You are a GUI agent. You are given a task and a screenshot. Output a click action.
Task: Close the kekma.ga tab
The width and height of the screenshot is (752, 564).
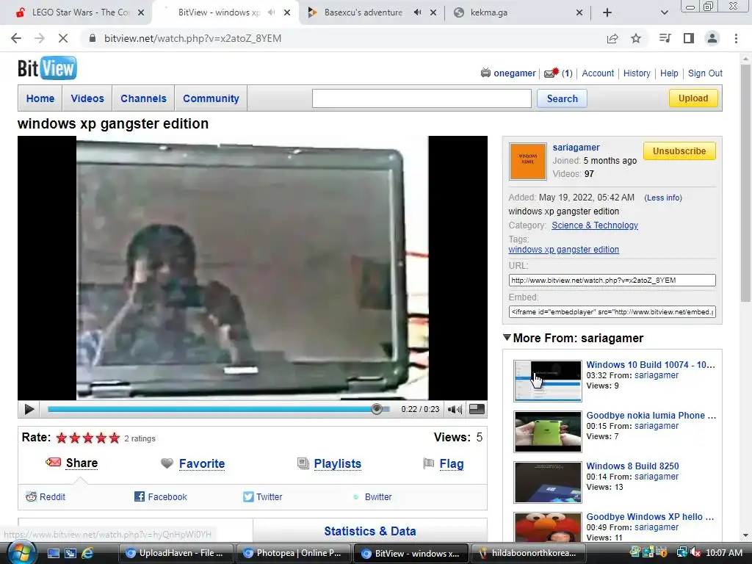pos(579,12)
